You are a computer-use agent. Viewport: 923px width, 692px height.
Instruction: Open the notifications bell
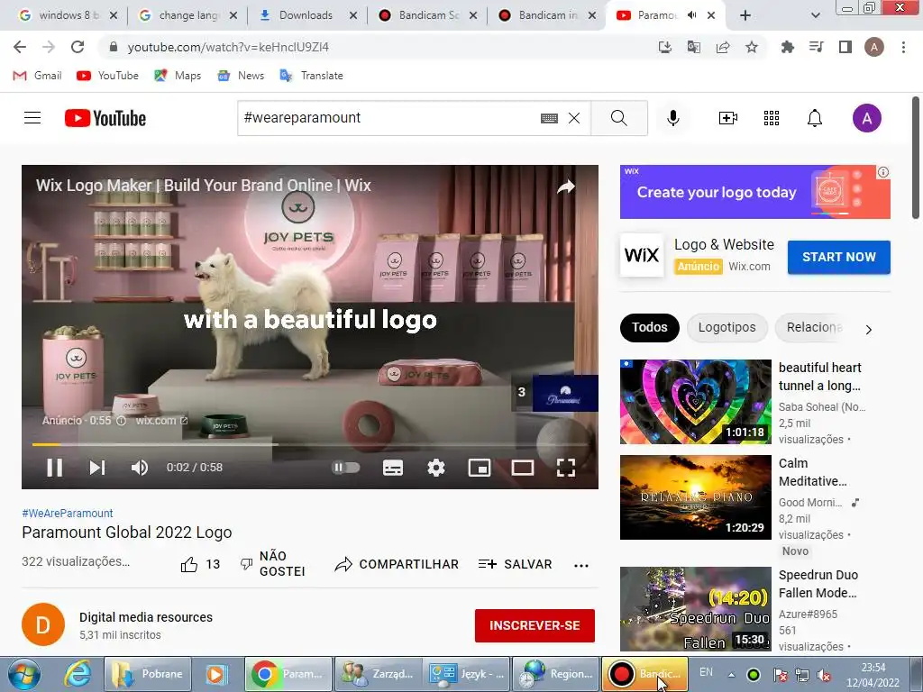pyautogui.click(x=815, y=118)
